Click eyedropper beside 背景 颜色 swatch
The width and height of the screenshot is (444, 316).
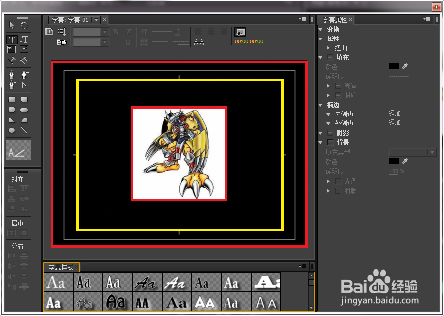tap(405, 161)
